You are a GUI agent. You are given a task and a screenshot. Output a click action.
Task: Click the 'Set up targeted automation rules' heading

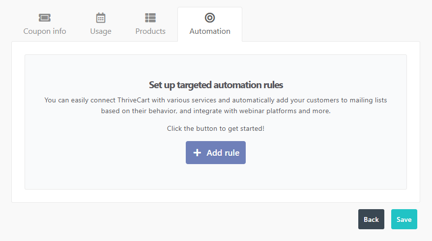[x=216, y=85]
